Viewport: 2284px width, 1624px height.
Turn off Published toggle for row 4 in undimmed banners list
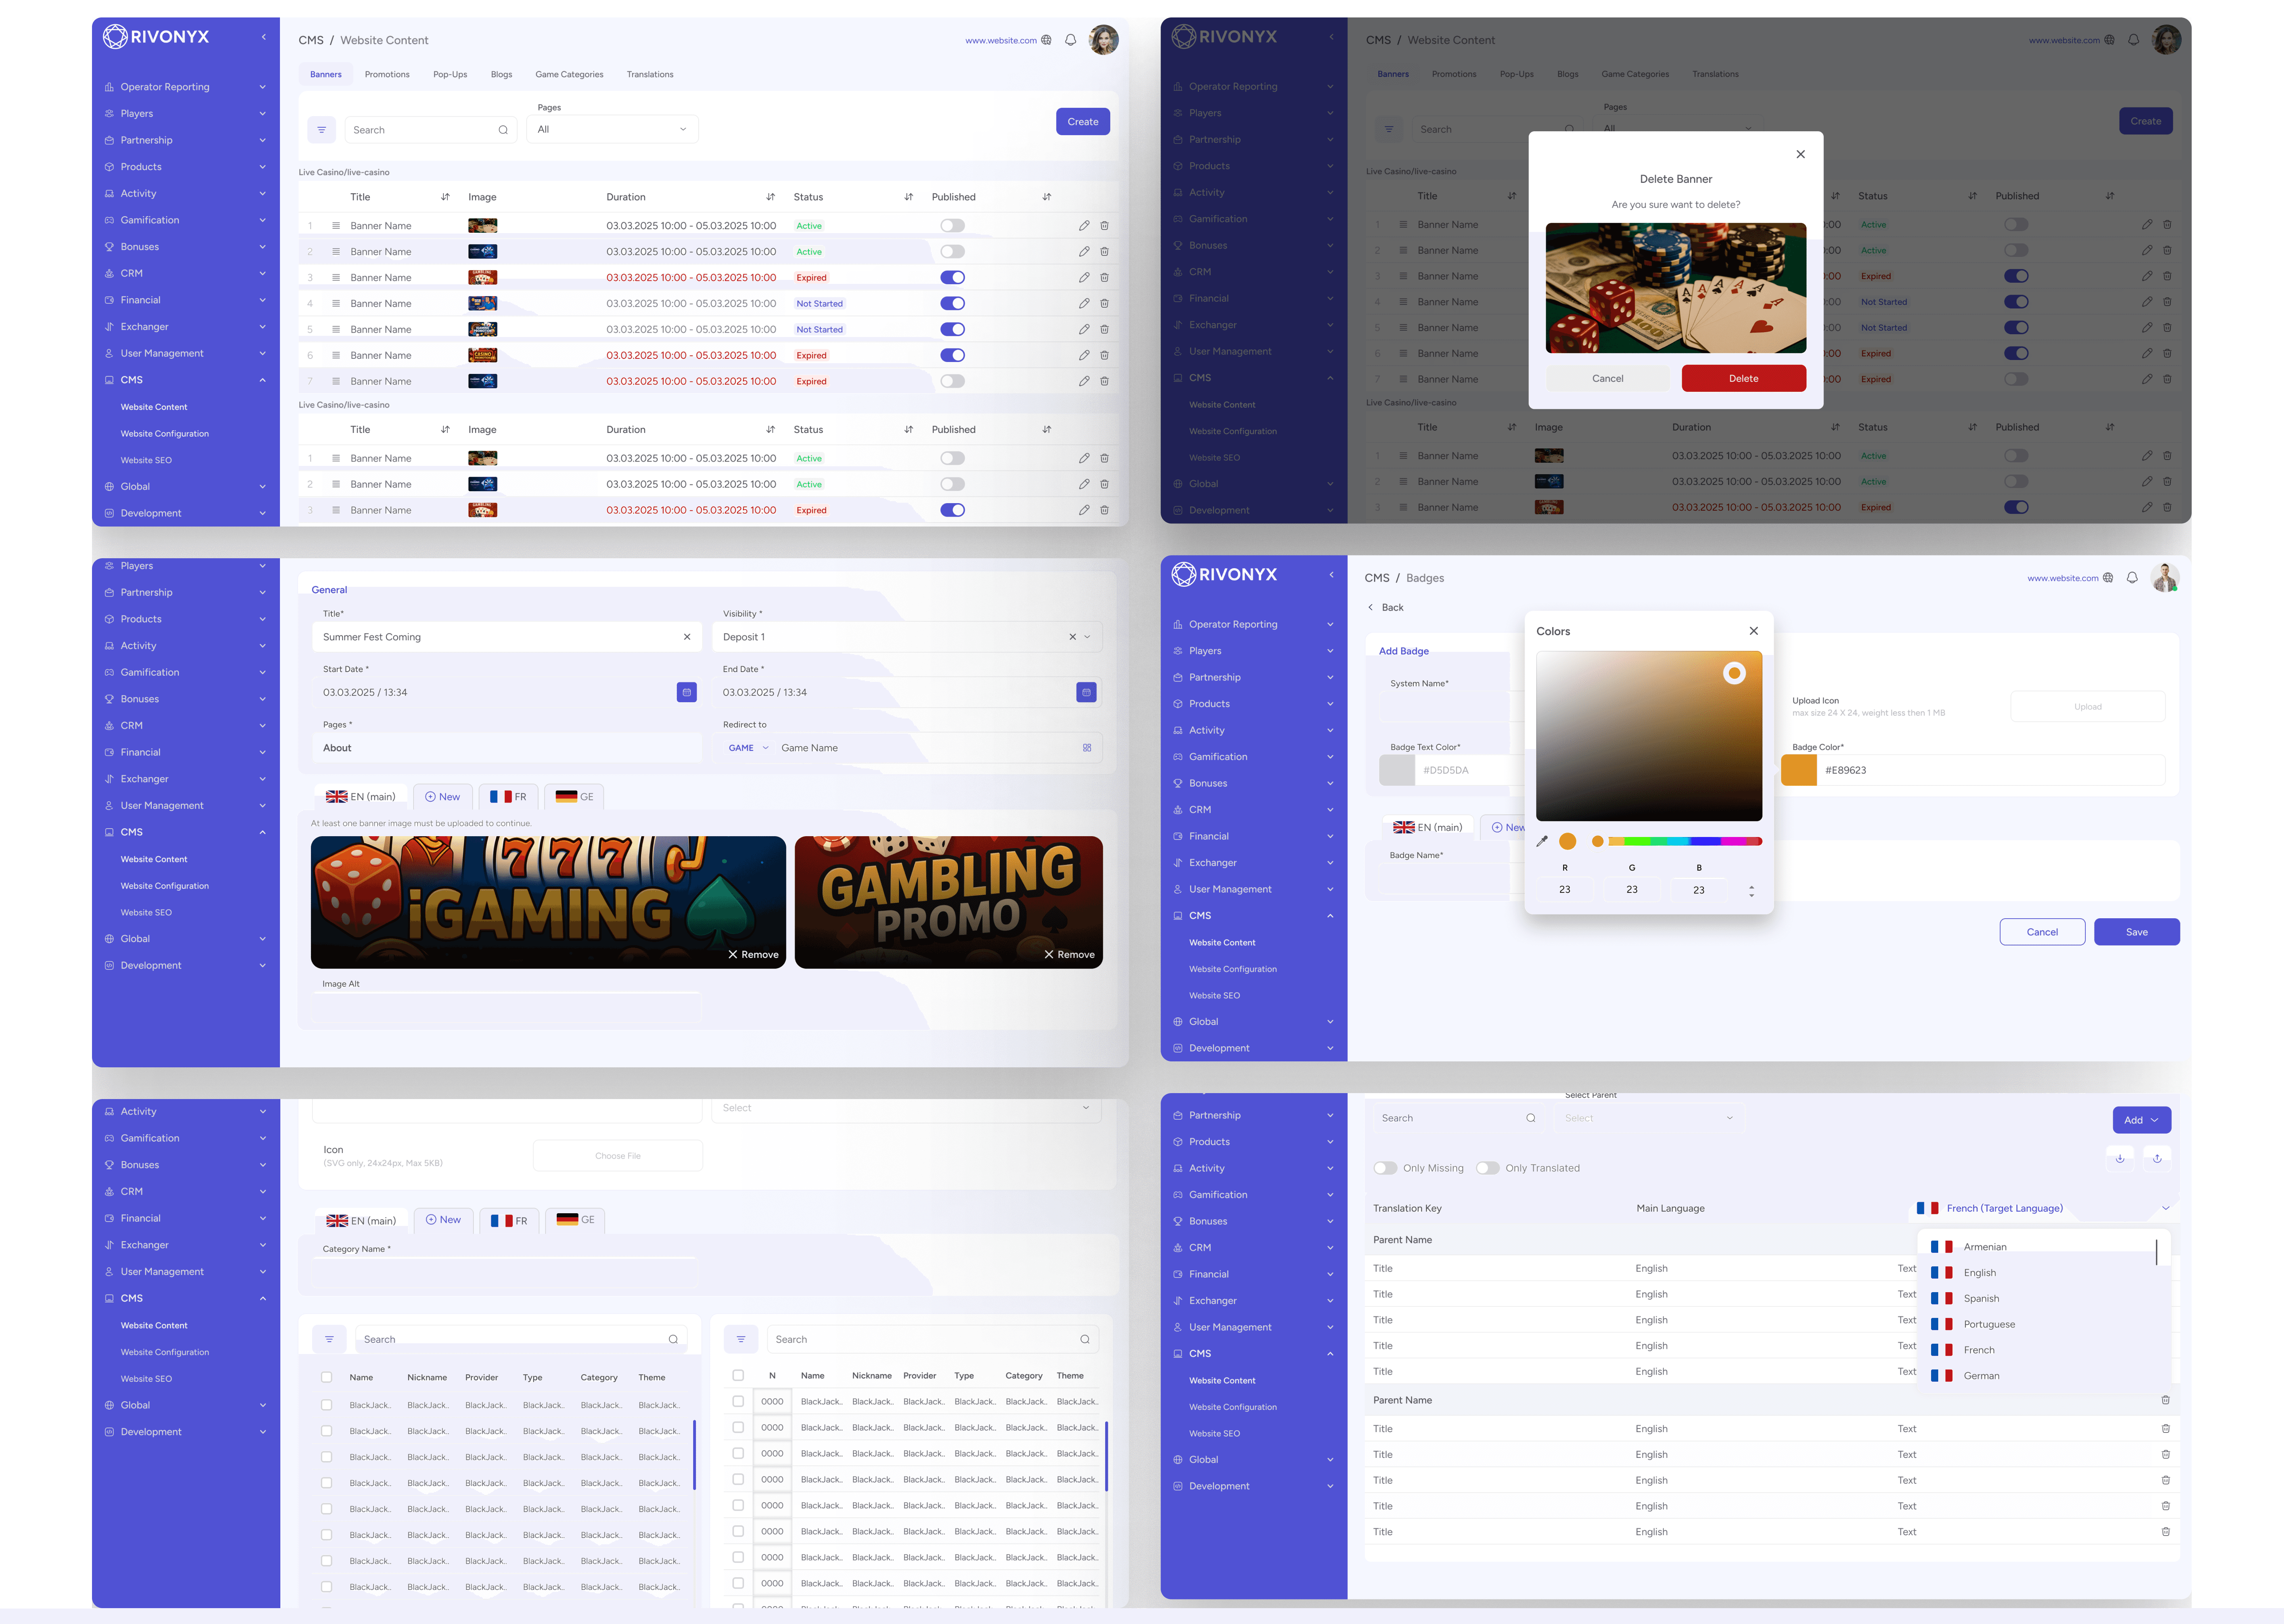[952, 303]
